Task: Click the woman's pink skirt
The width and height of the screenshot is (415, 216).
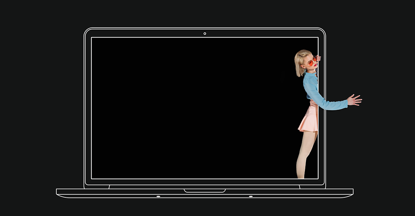Action: [x=308, y=119]
